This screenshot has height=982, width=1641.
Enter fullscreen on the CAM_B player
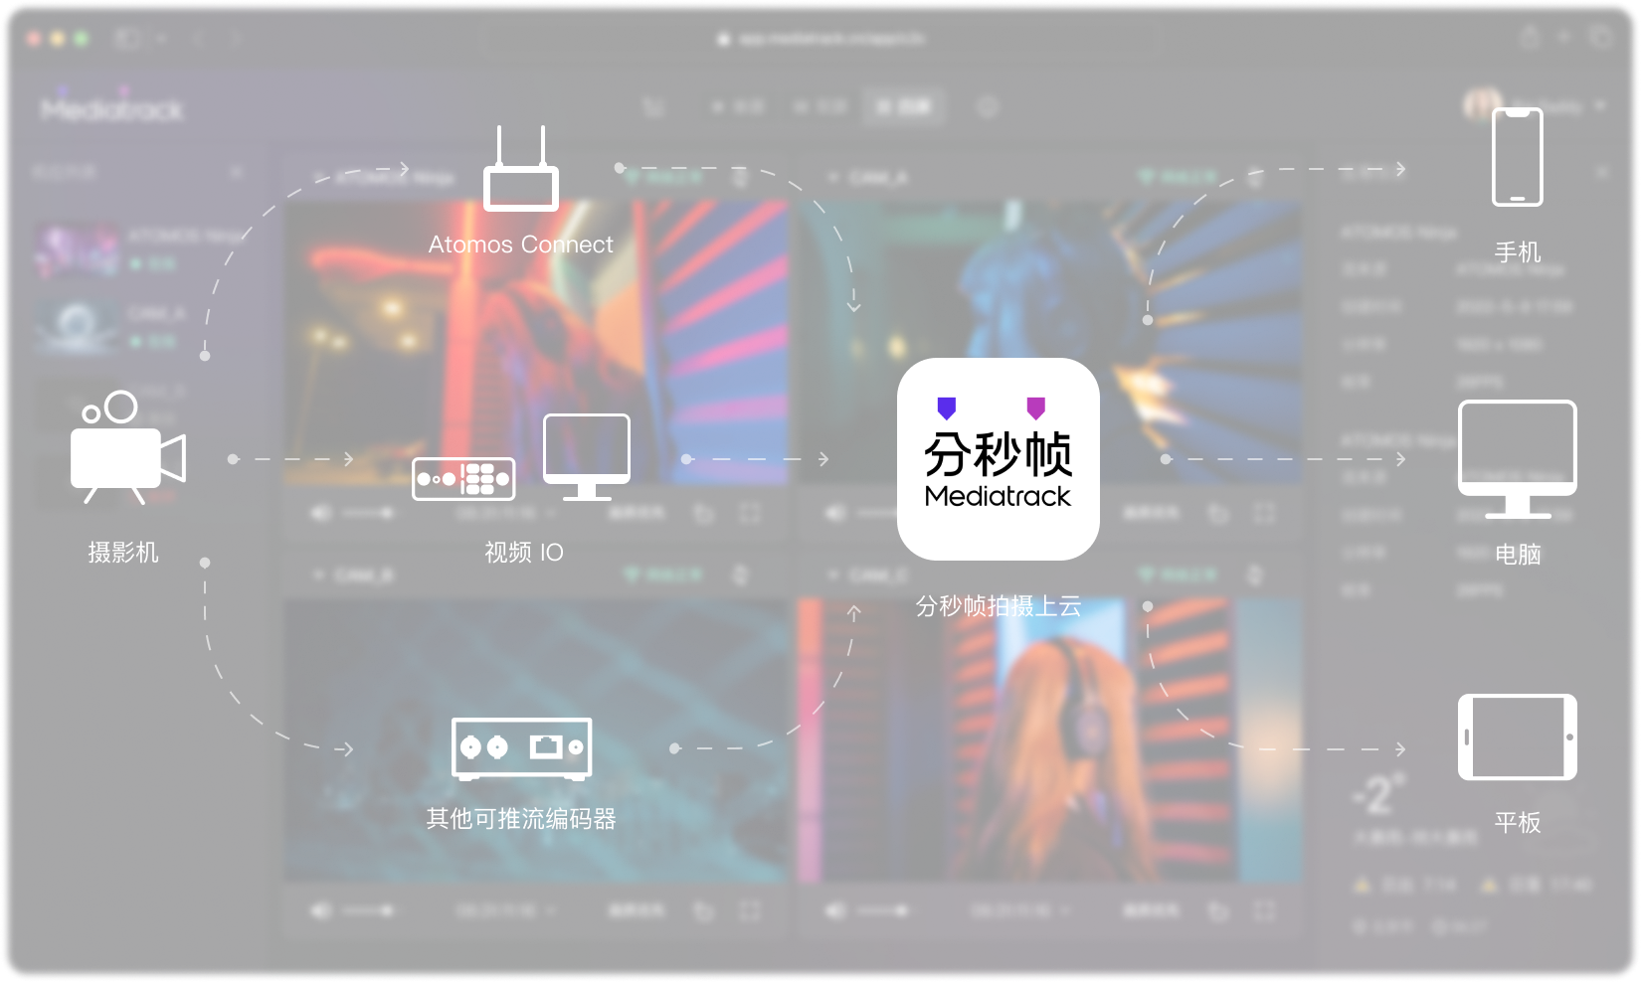[750, 910]
